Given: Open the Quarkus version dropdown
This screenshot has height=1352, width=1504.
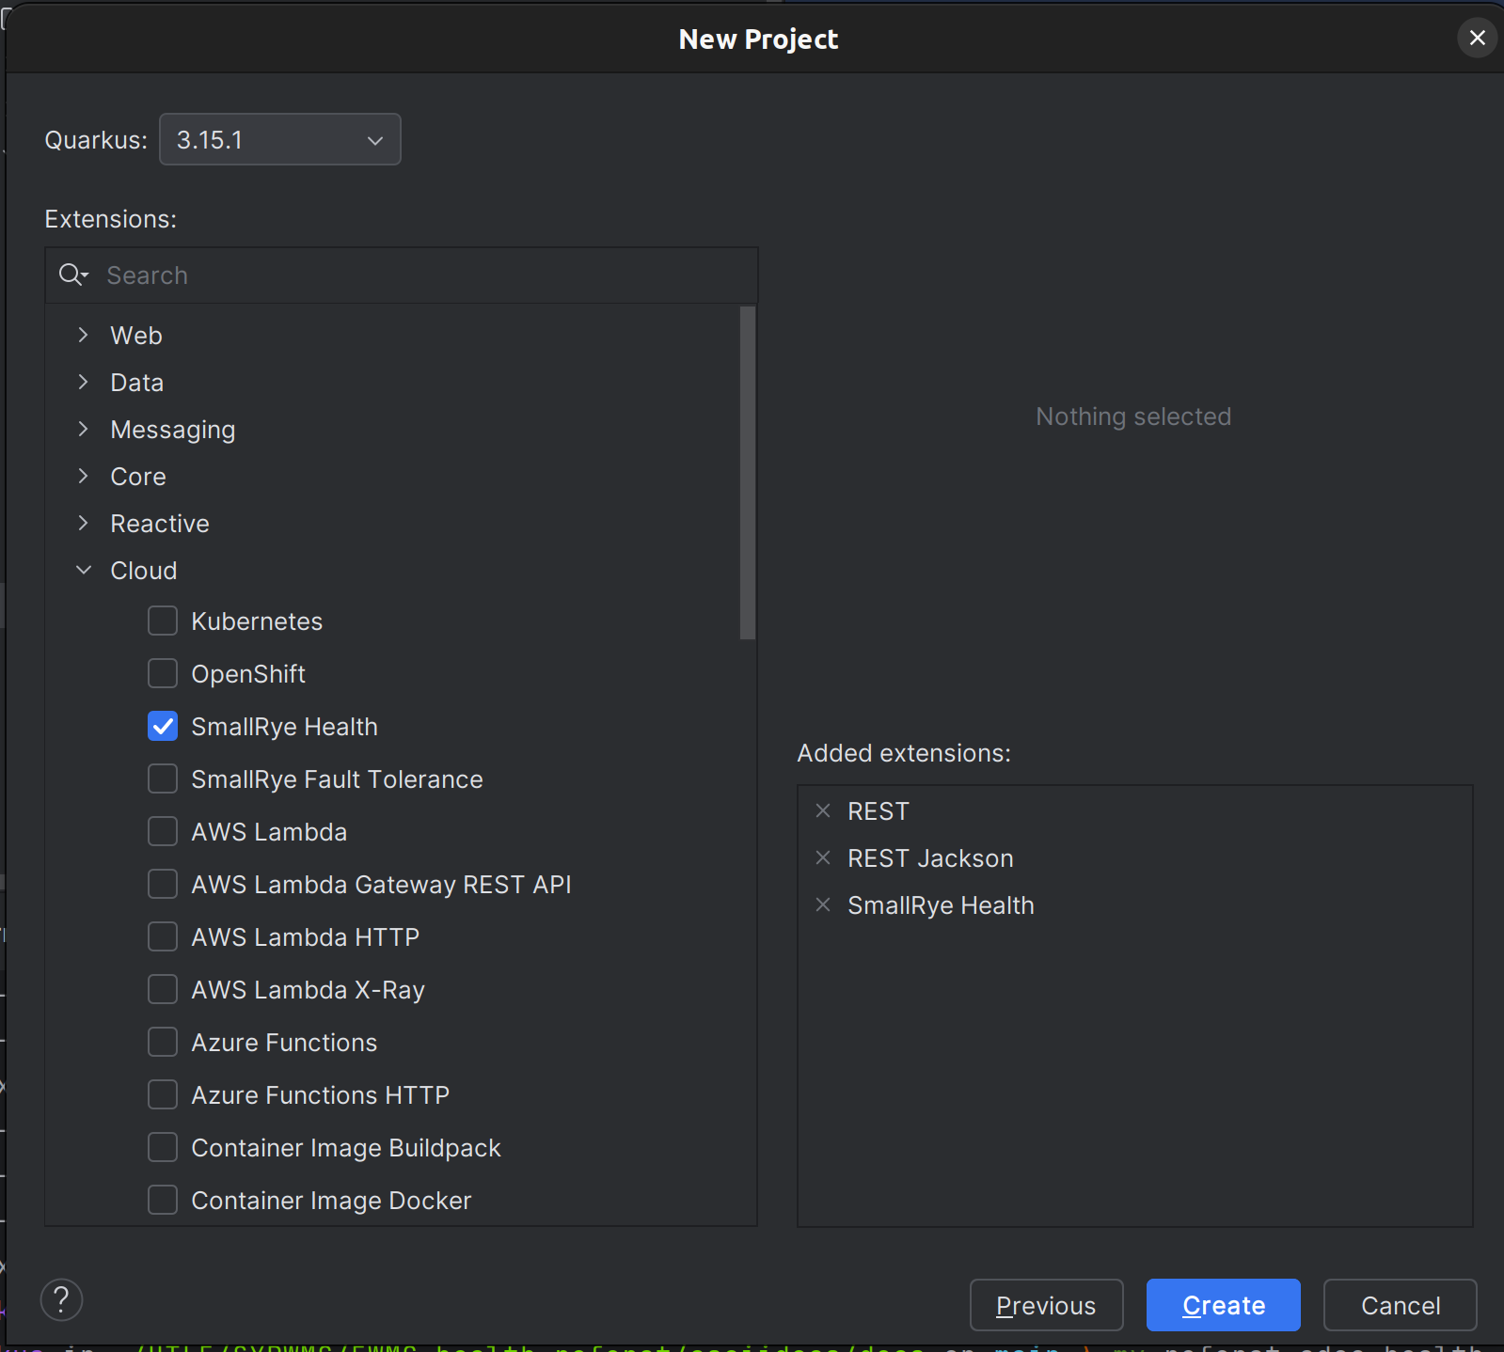Looking at the screenshot, I should (280, 139).
